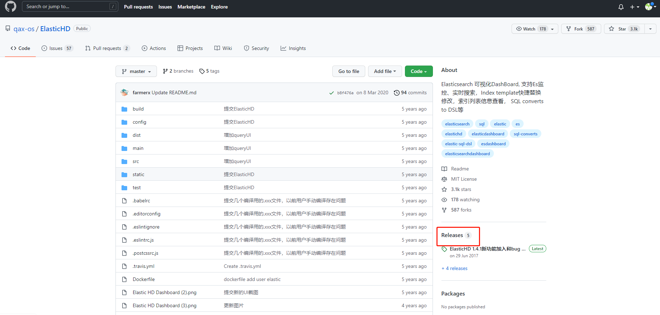Click the commits history clock icon
Image resolution: width=660 pixels, height=315 pixels.
point(397,93)
